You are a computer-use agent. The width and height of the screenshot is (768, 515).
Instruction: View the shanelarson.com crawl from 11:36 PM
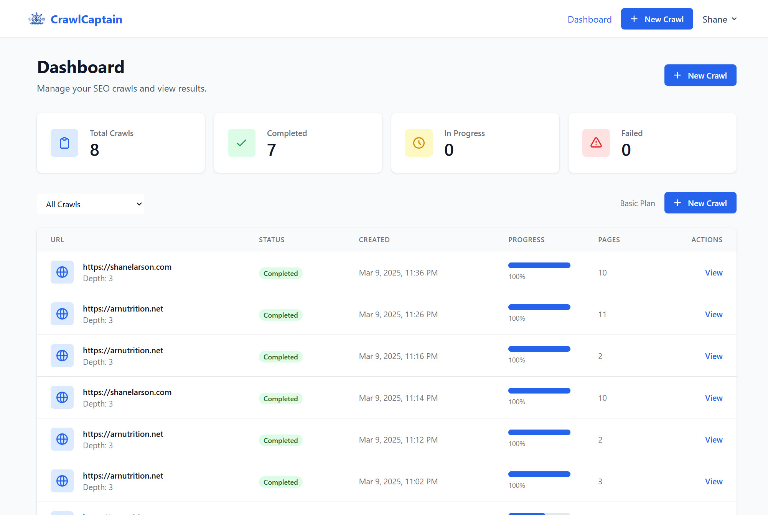[714, 272]
